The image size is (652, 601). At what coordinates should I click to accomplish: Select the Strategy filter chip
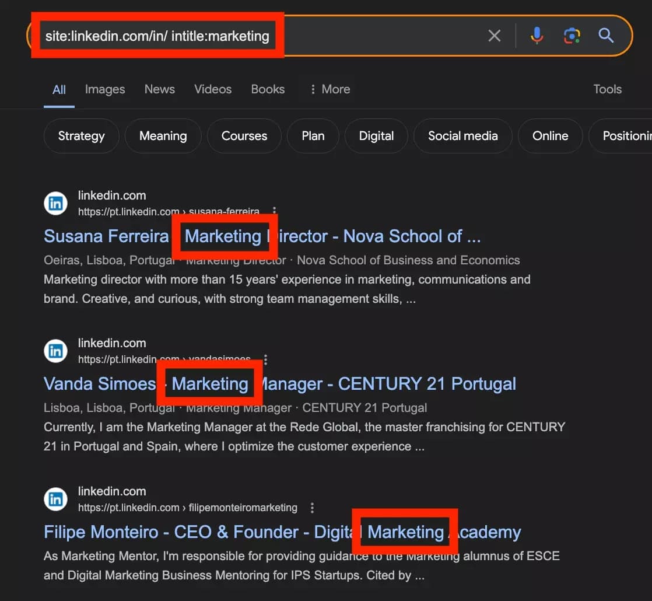tap(81, 136)
